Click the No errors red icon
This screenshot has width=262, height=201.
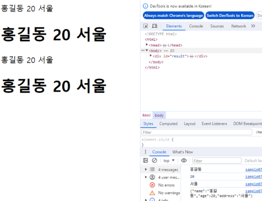click(x=152, y=185)
